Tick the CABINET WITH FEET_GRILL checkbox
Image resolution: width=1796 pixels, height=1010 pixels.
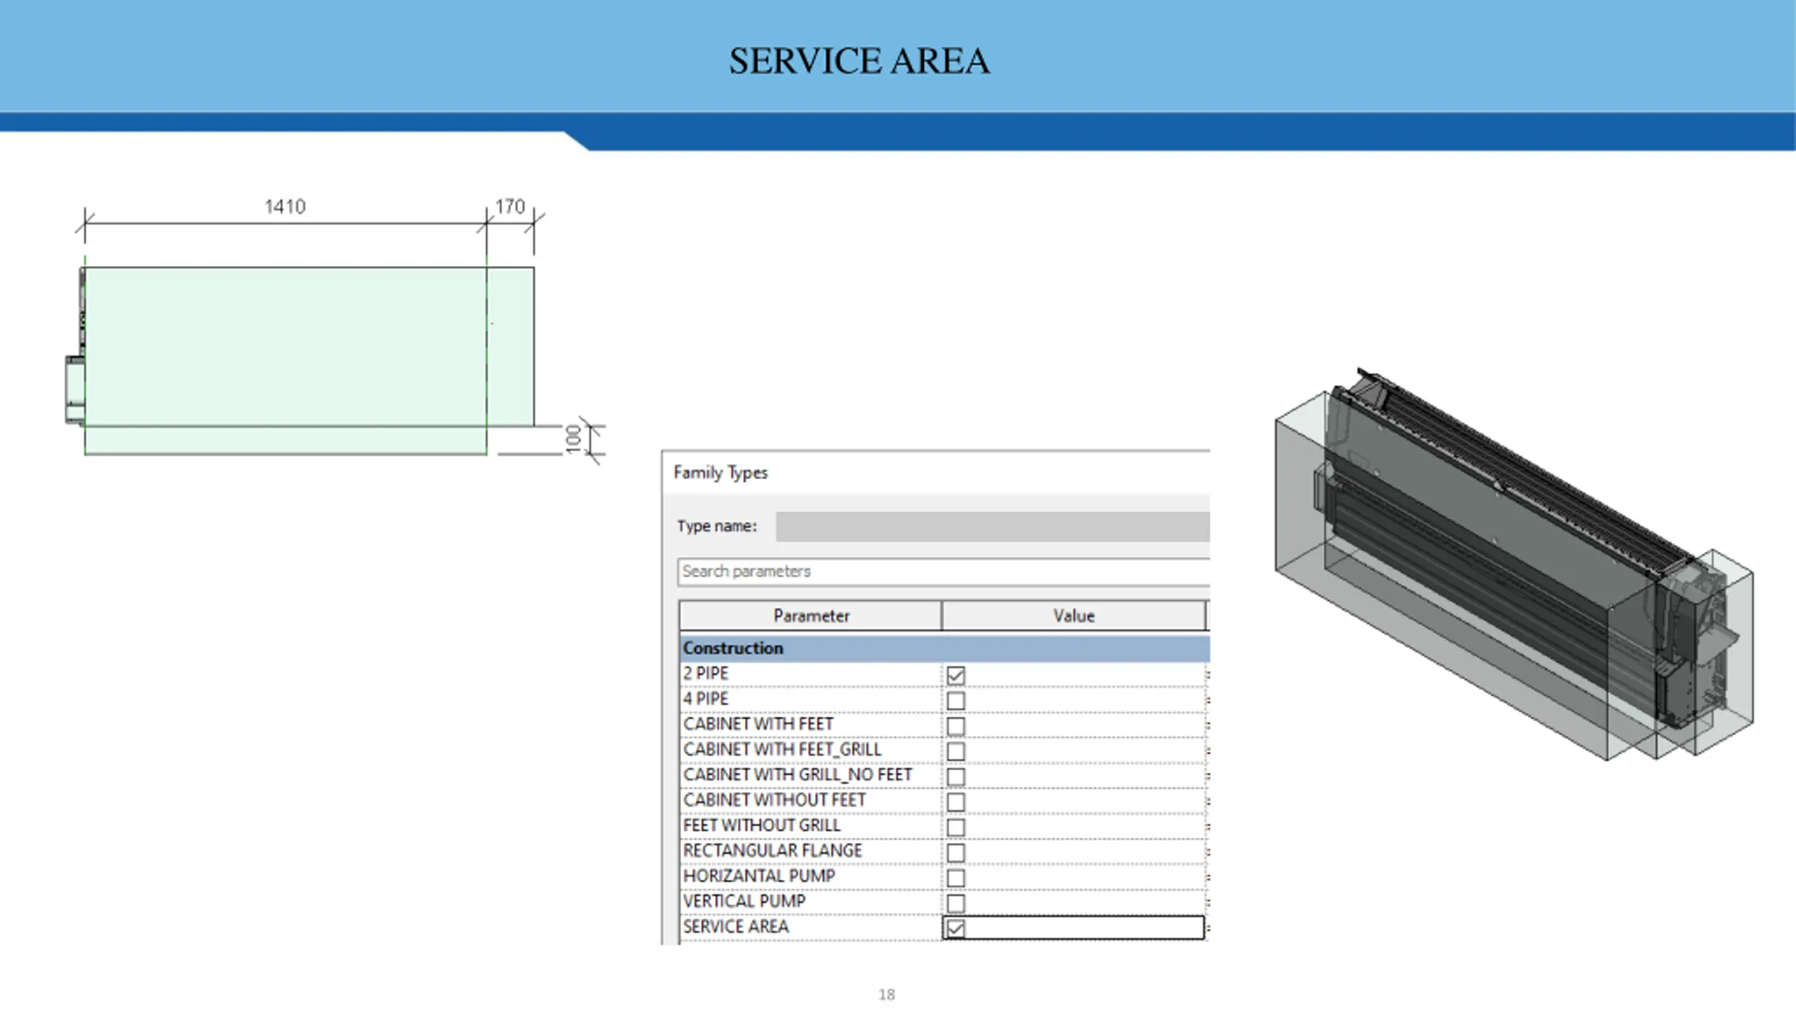[956, 750]
